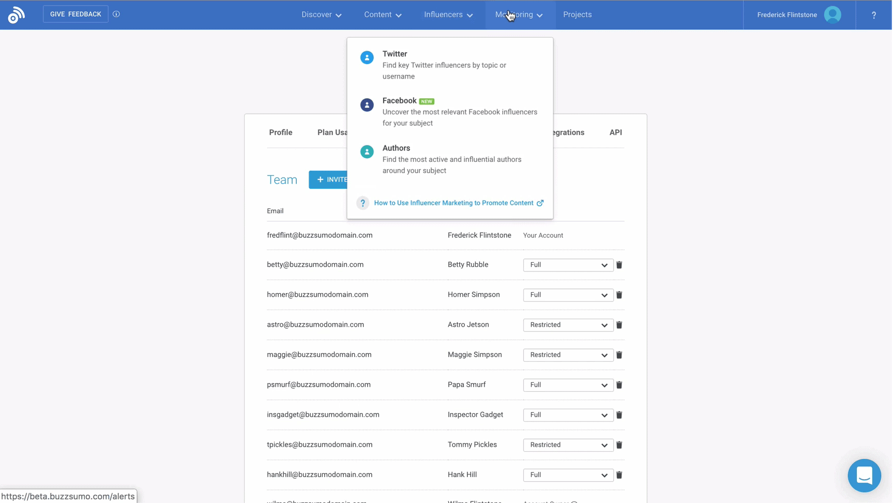Open Homer Simpson's access level dropdown
Image resolution: width=893 pixels, height=503 pixels.
point(568,295)
